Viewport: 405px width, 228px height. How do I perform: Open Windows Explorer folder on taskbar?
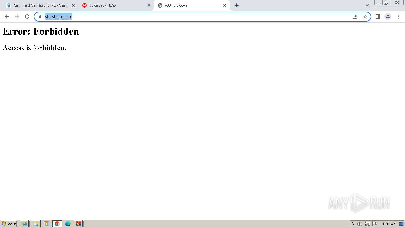pos(36,224)
